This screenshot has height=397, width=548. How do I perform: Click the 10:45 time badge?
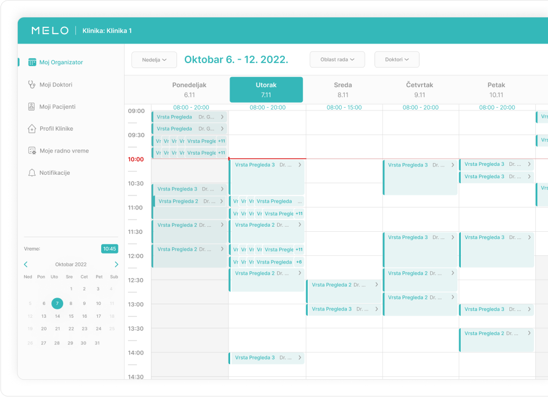pos(109,249)
